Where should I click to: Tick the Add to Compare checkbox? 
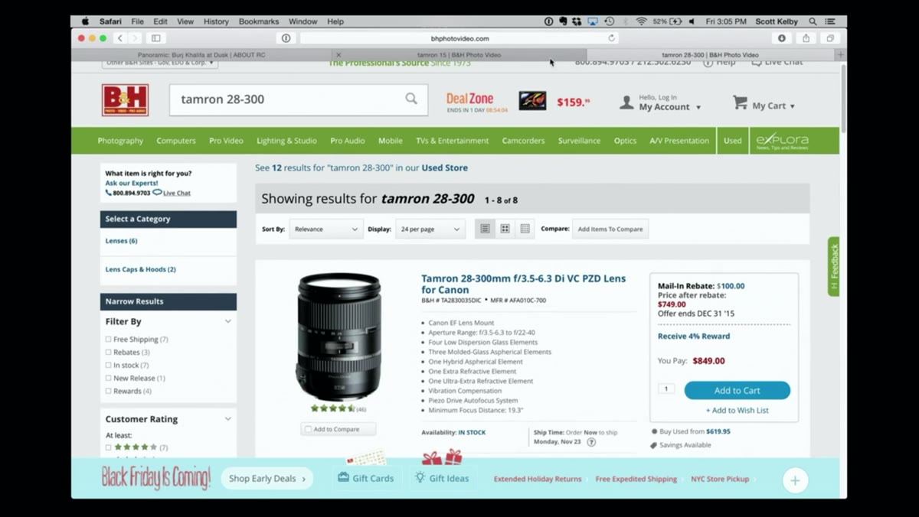click(x=308, y=429)
